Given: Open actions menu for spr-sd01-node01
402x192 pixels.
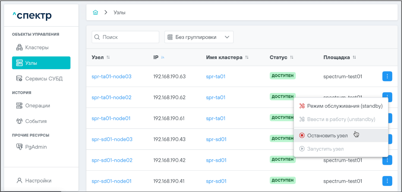Looking at the screenshot, I should [387, 181].
